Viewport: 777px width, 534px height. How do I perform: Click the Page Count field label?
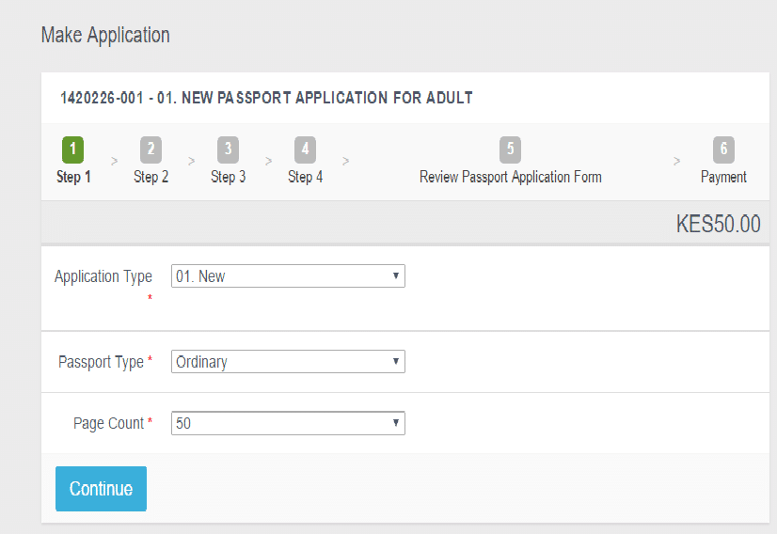[108, 424]
